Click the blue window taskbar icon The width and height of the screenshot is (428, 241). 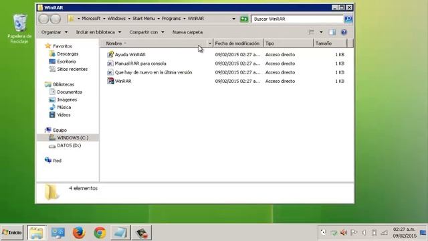(x=120, y=233)
